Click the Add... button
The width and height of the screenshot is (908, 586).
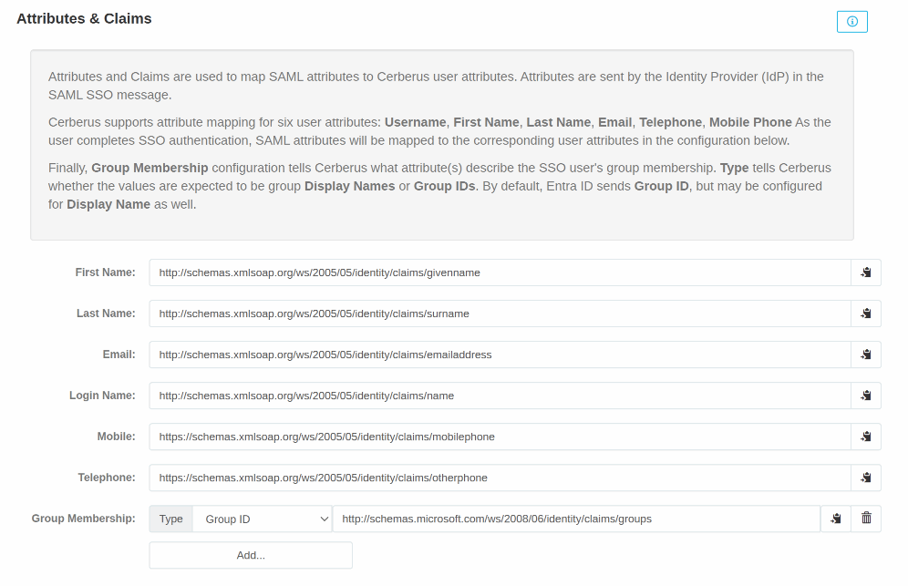pos(251,555)
